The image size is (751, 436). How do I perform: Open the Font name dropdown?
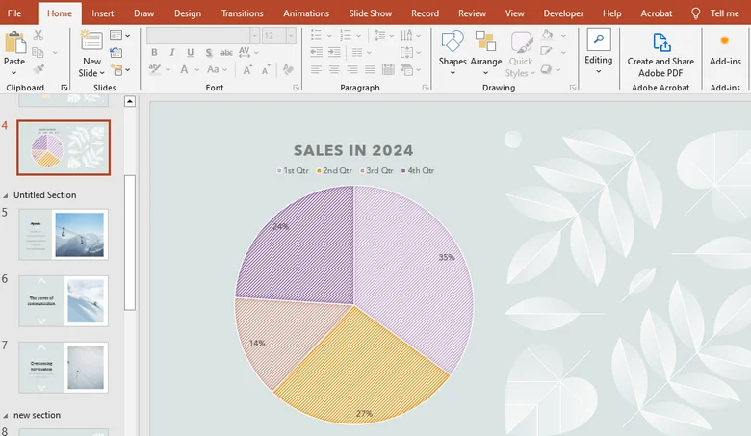click(255, 36)
